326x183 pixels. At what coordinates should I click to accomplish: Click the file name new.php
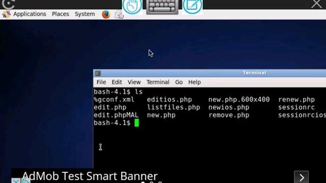point(161,115)
